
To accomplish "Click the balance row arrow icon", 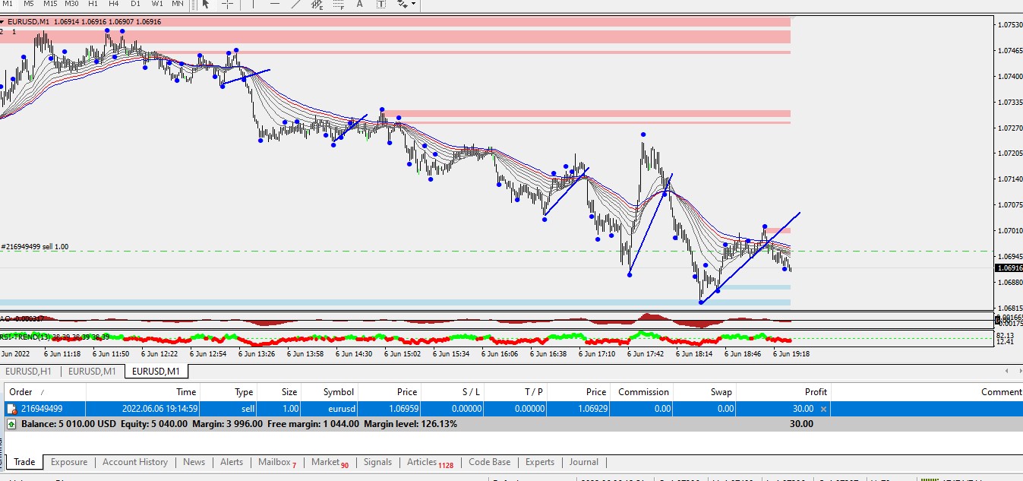I will click(11, 424).
